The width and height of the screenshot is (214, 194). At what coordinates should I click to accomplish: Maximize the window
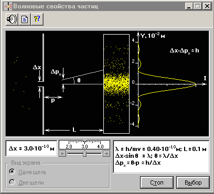[x=197, y=6]
